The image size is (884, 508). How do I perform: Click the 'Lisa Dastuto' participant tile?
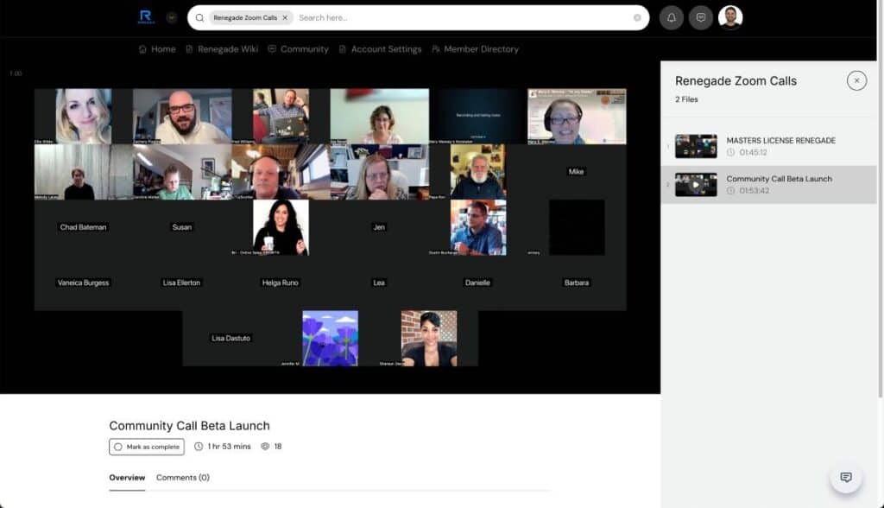(x=231, y=338)
